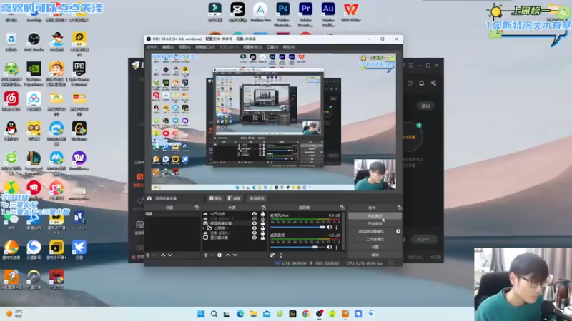
Task: Open the WPS Office desktop icon
Action: click(x=351, y=12)
